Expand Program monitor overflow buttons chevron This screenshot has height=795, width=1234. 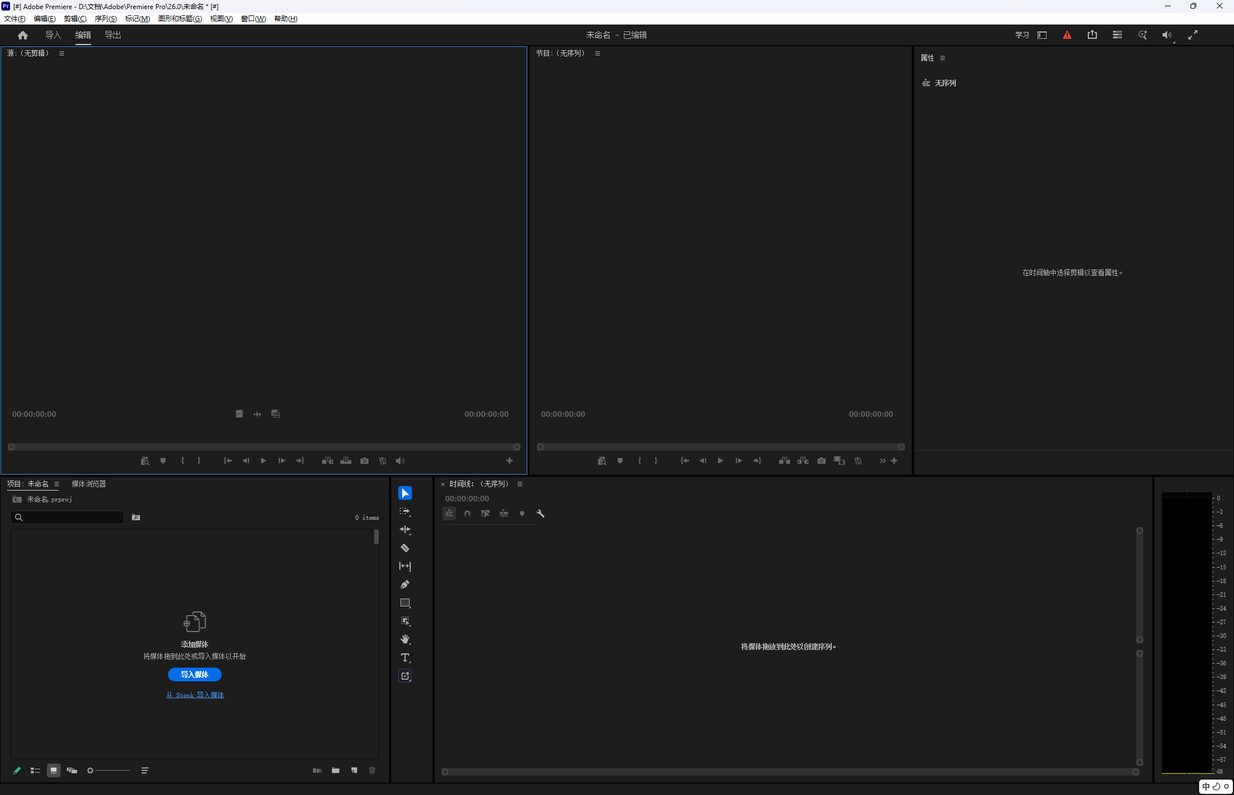(883, 461)
